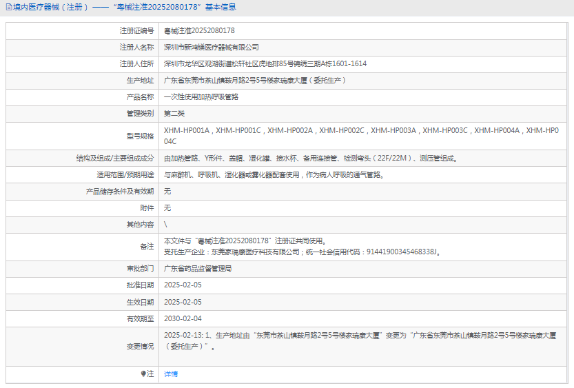
Task: Click the 管理类别 label
Action: 140,114
